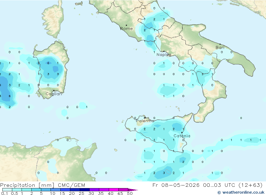The width and height of the screenshot is (266, 195).
Task: Click the '6' precipitation value over Sardinia
Action: tap(48, 63)
